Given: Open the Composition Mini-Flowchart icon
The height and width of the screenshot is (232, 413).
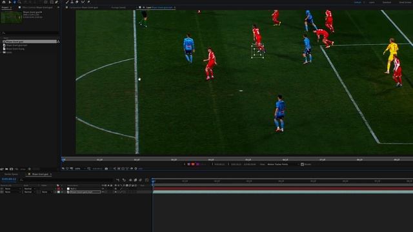Looking at the screenshot, I should [117, 180].
